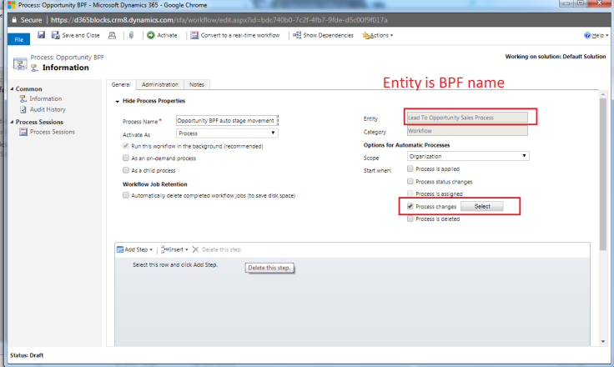The image size is (614, 367).
Task: Click the Convert to real-time workflow icon
Action: pos(194,35)
